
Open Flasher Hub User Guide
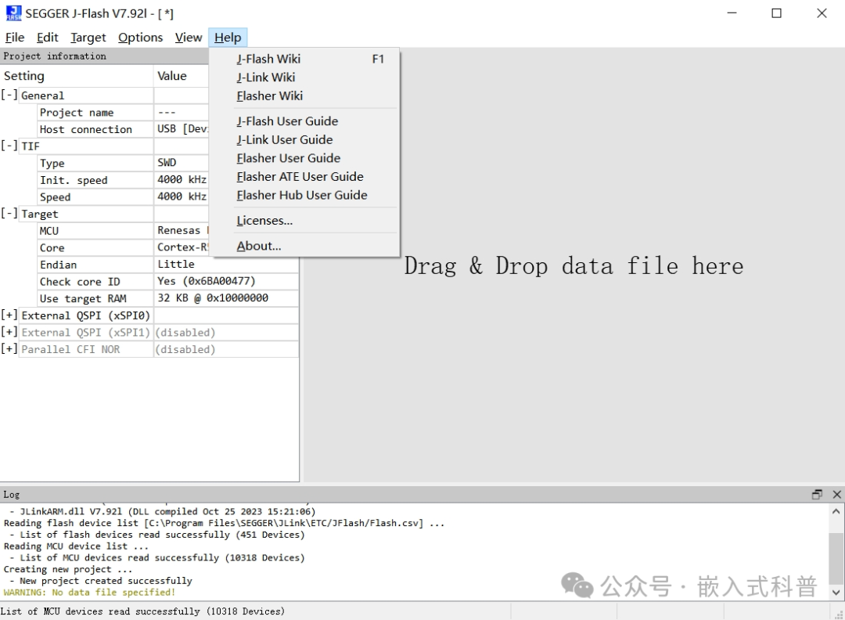(x=304, y=195)
